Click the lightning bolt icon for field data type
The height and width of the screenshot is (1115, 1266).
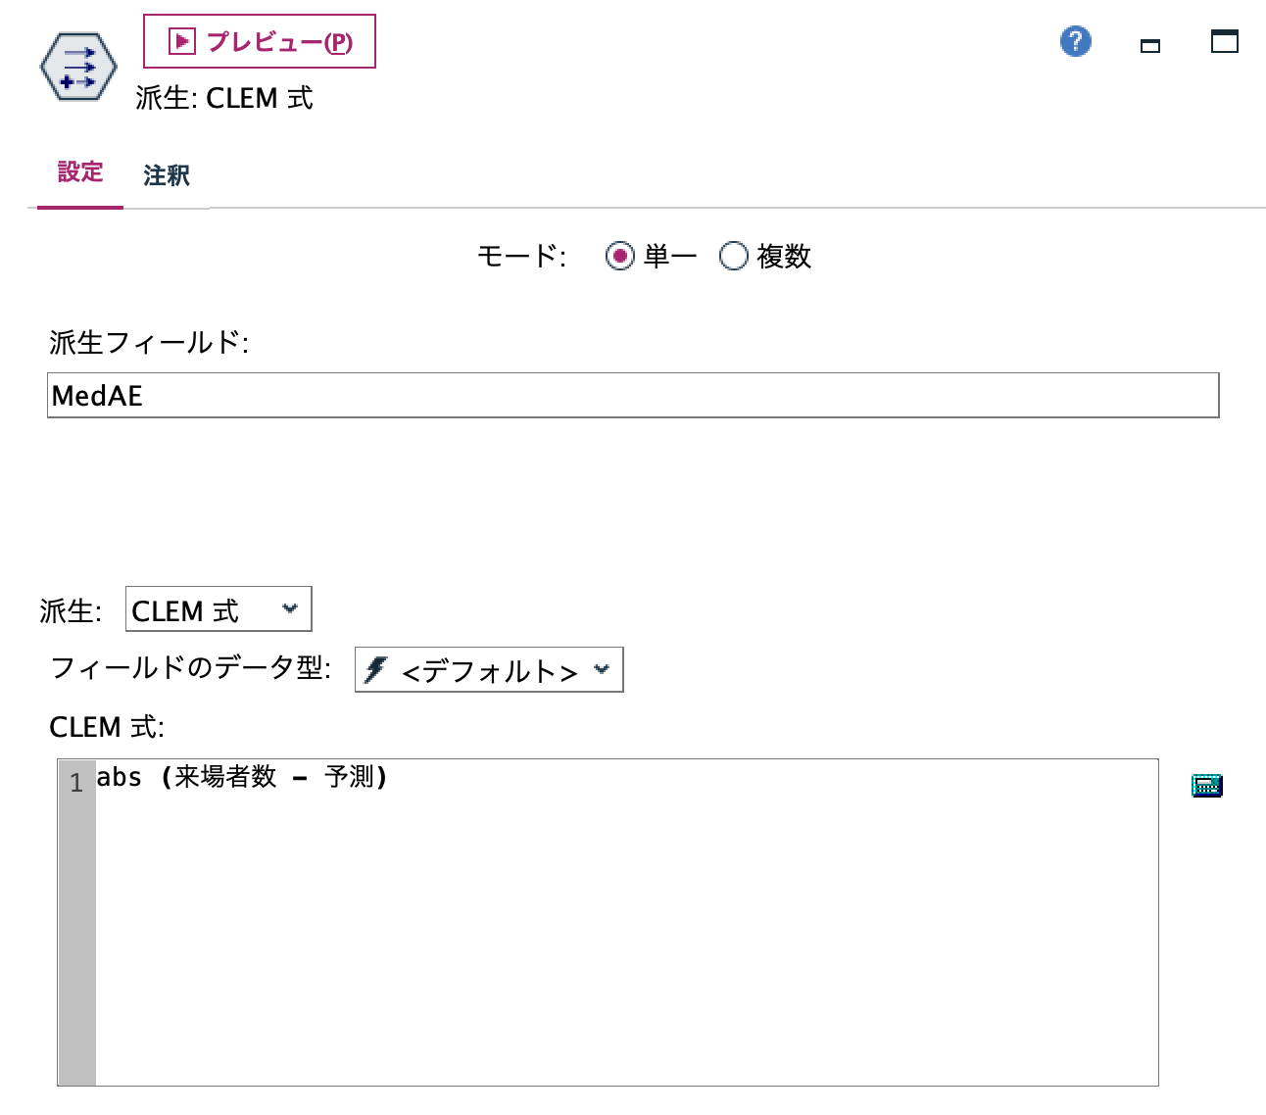point(375,670)
